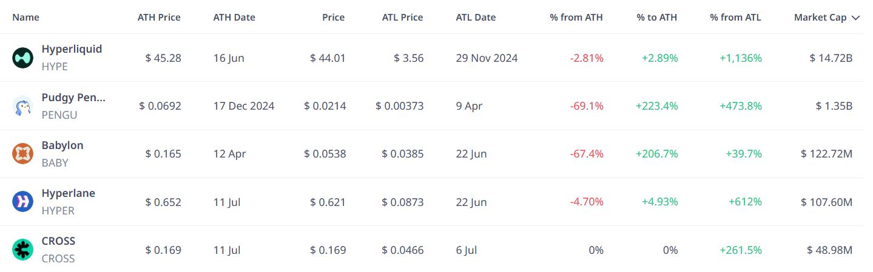The width and height of the screenshot is (873, 272).
Task: Click the Hyperlane coin logo icon
Action: click(22, 202)
